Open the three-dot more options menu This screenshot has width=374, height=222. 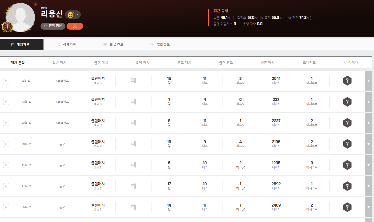88,26
